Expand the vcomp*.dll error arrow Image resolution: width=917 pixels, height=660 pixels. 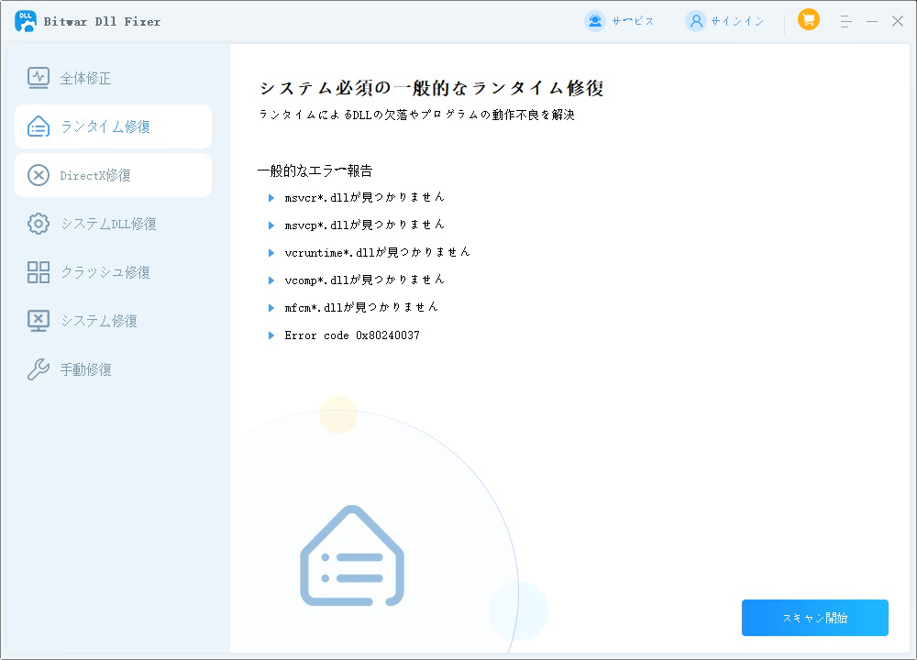pos(271,280)
